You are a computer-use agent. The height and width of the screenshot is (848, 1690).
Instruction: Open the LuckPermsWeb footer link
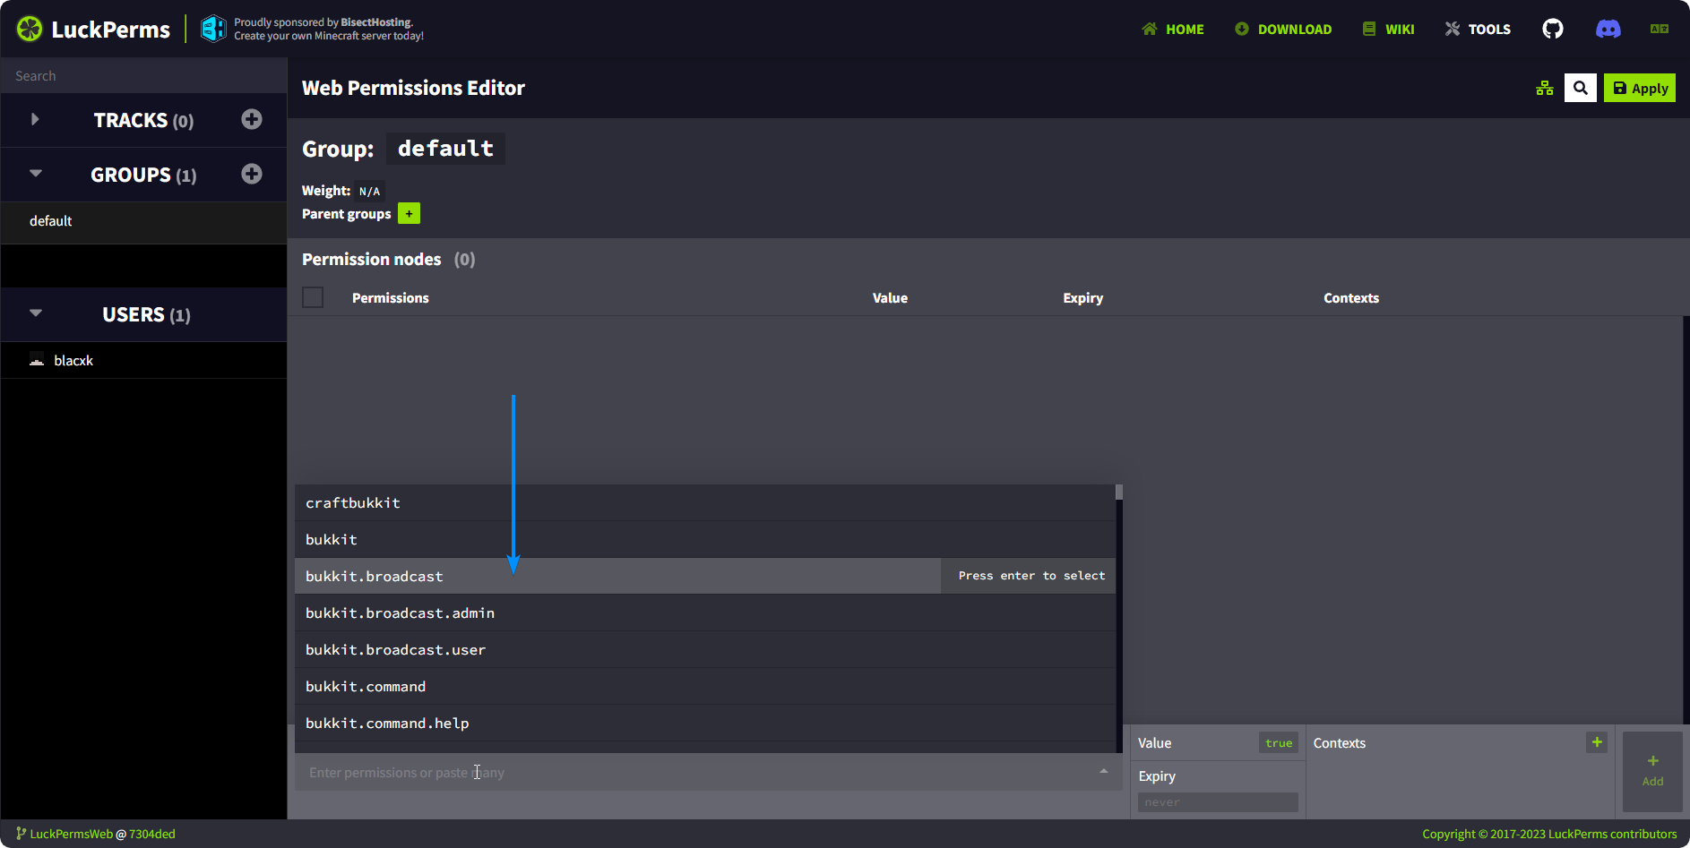pyautogui.click(x=72, y=834)
